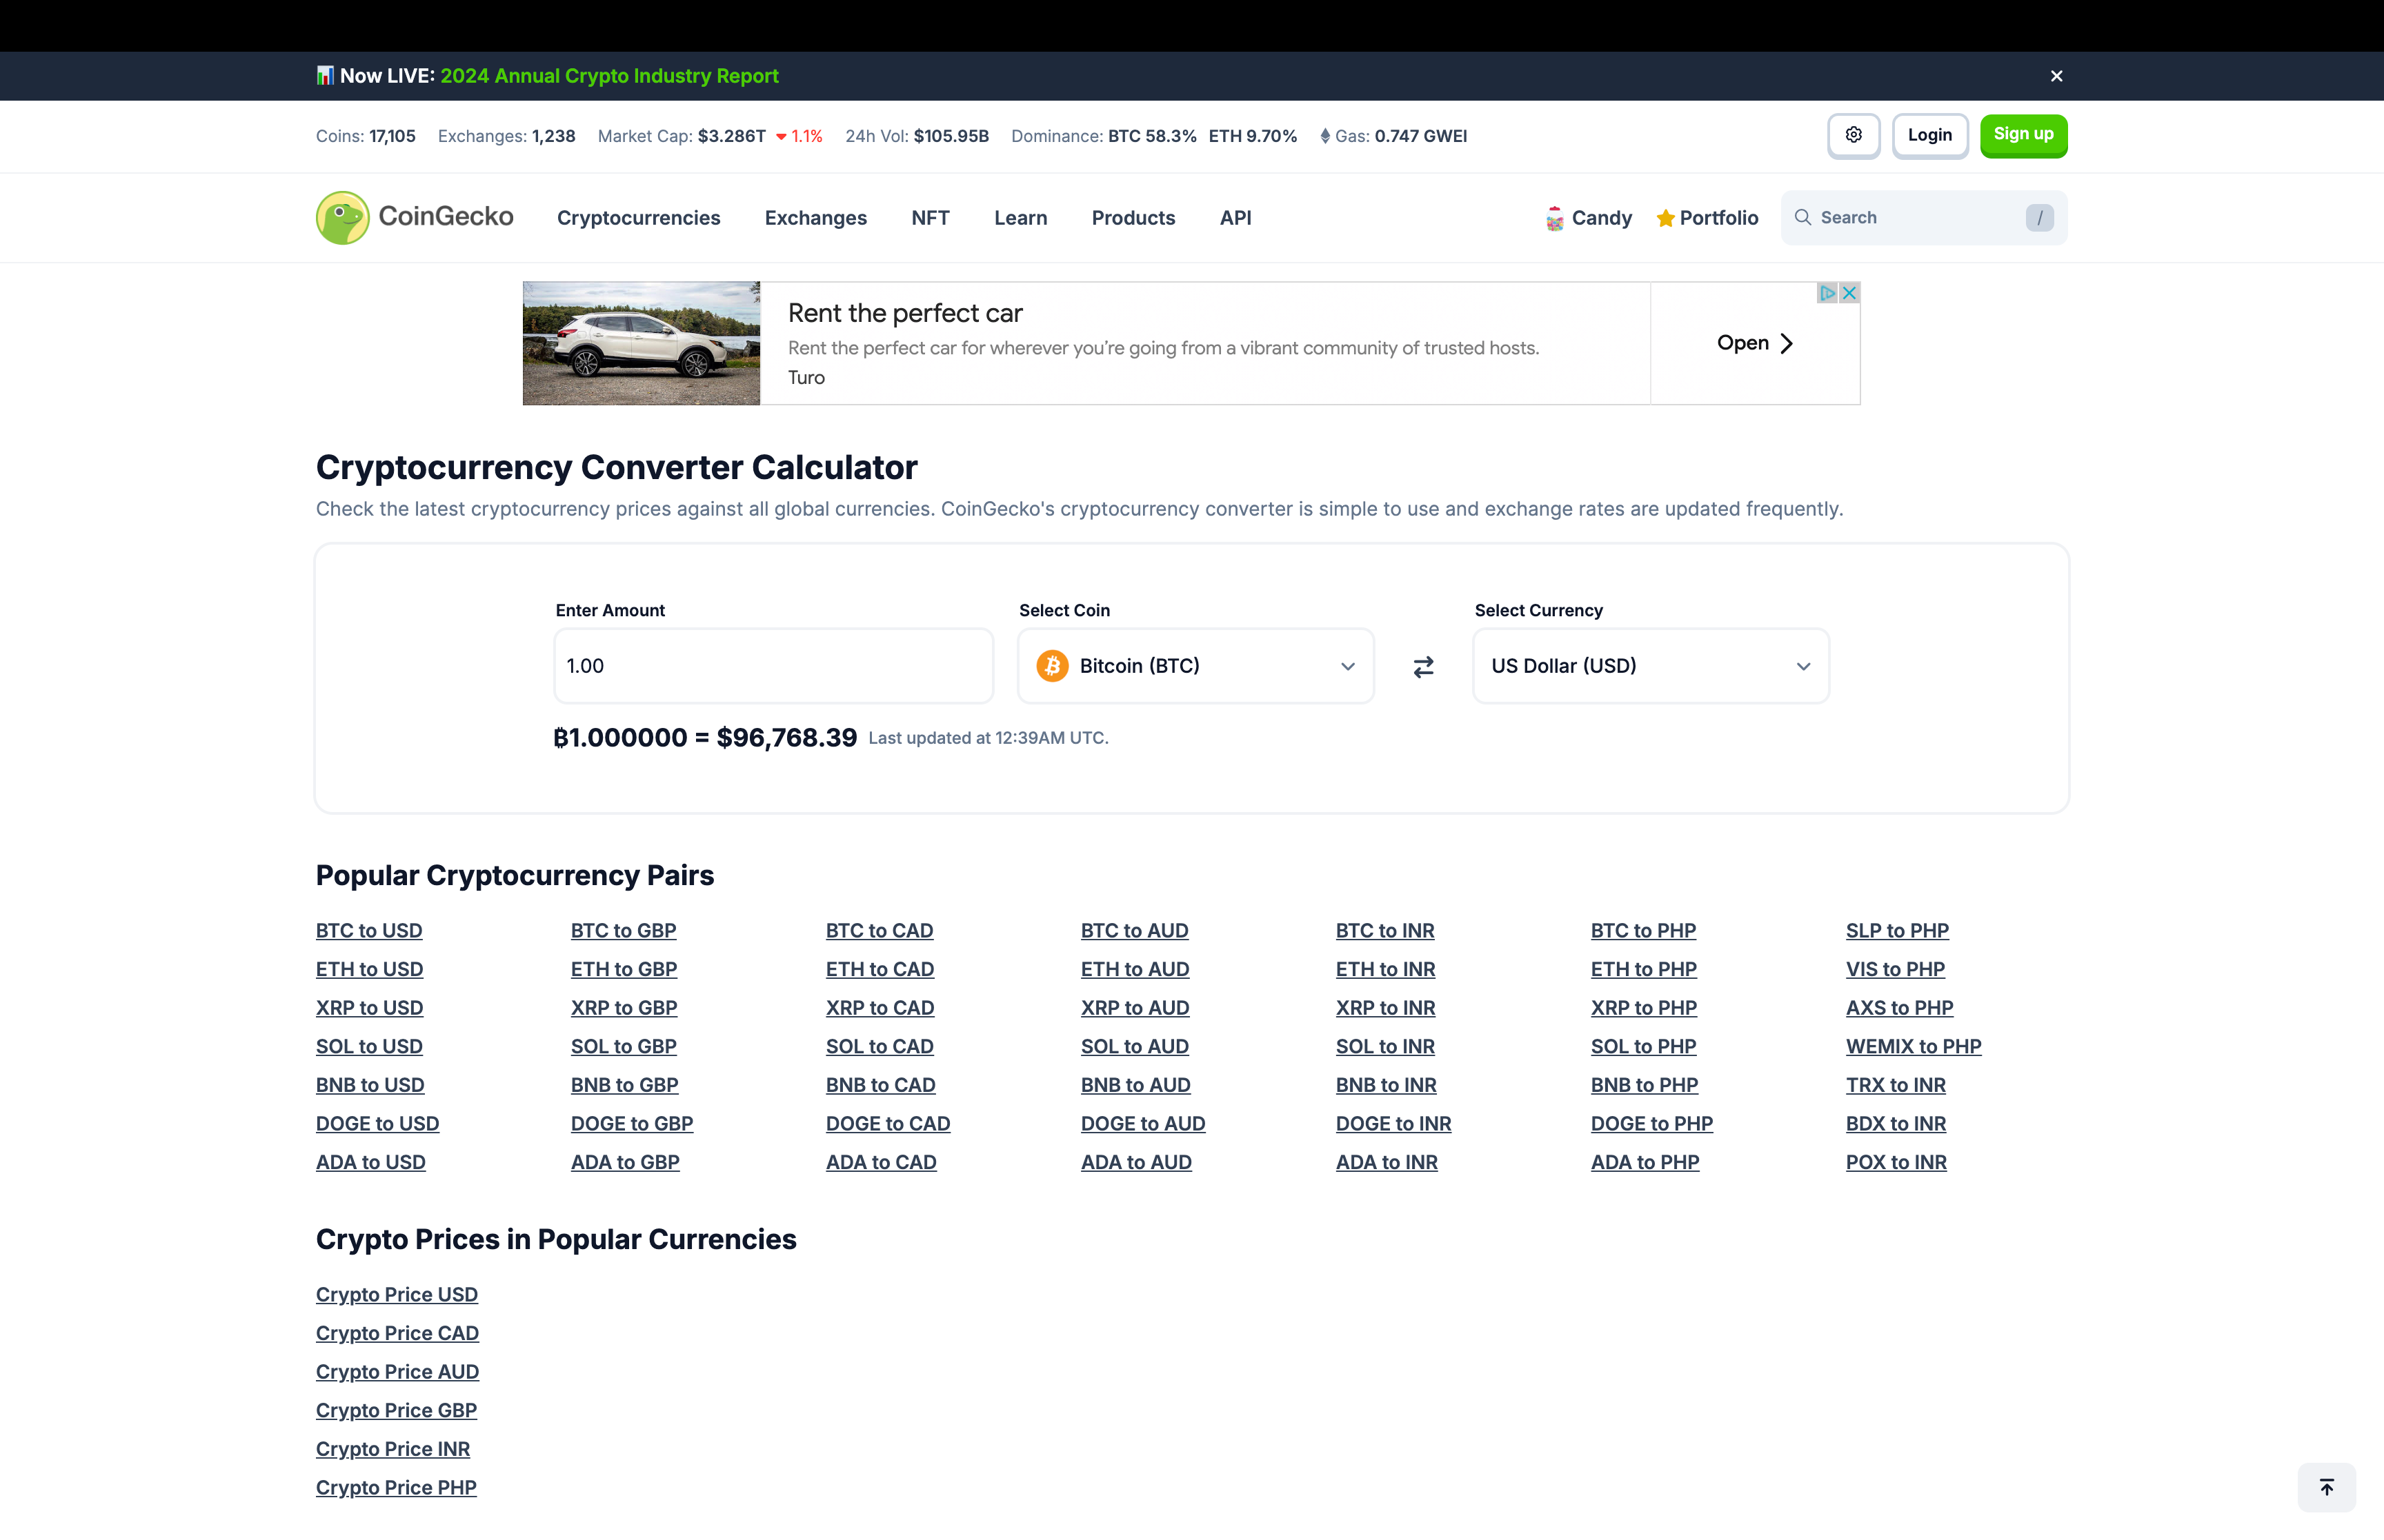Screen dimensions: 2384x1540
Task: Open the Crypto Price GBP link
Action: coord(396,1411)
